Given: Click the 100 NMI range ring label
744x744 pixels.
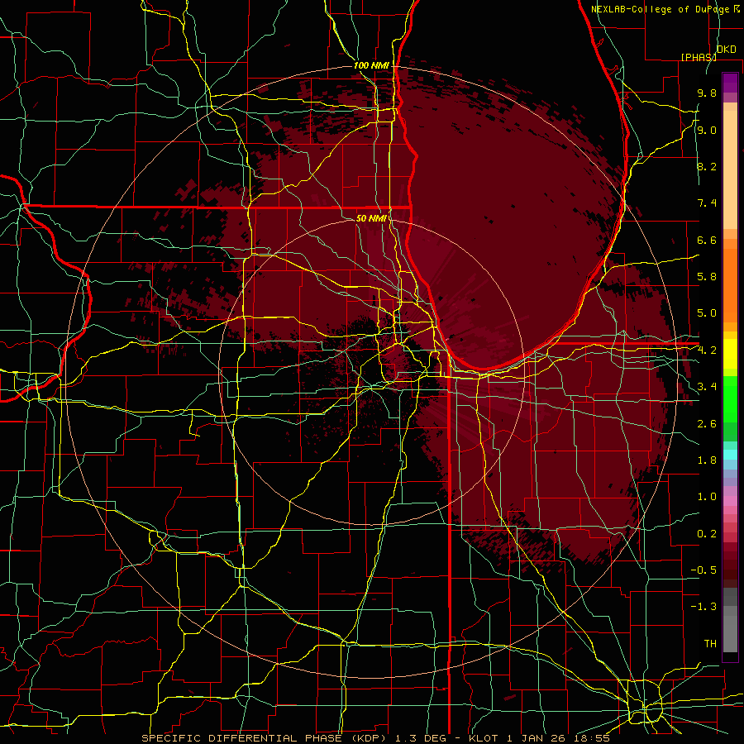Looking at the screenshot, I should [x=371, y=65].
